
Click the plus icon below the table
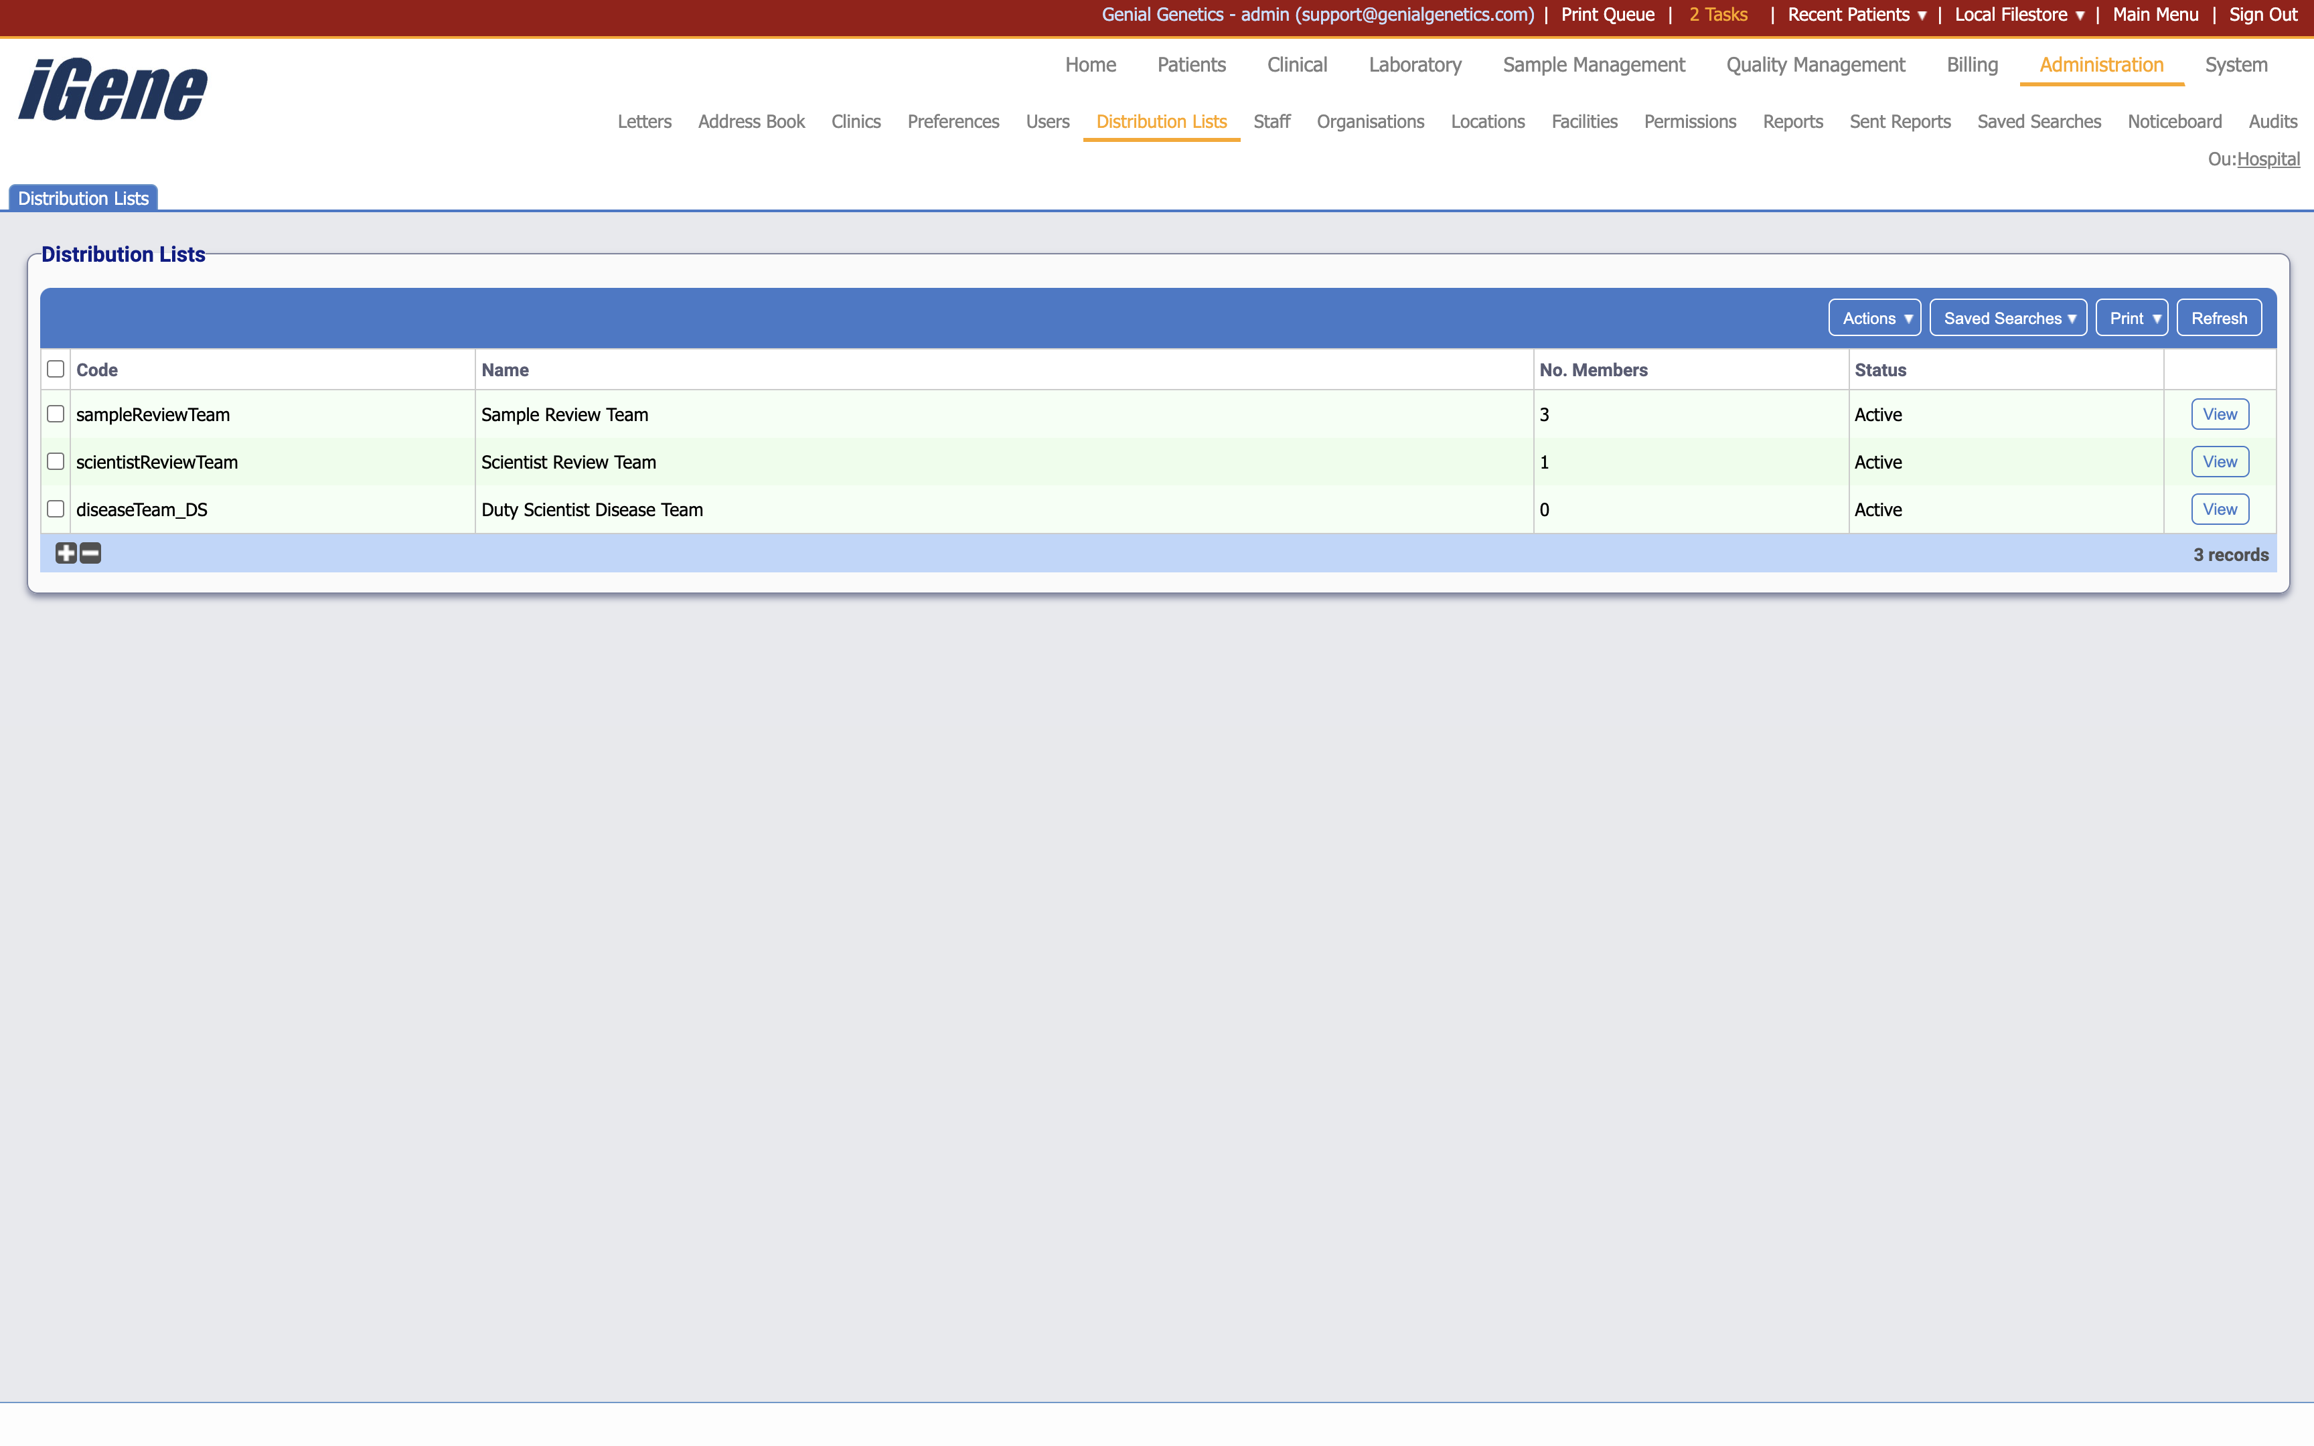[x=65, y=553]
